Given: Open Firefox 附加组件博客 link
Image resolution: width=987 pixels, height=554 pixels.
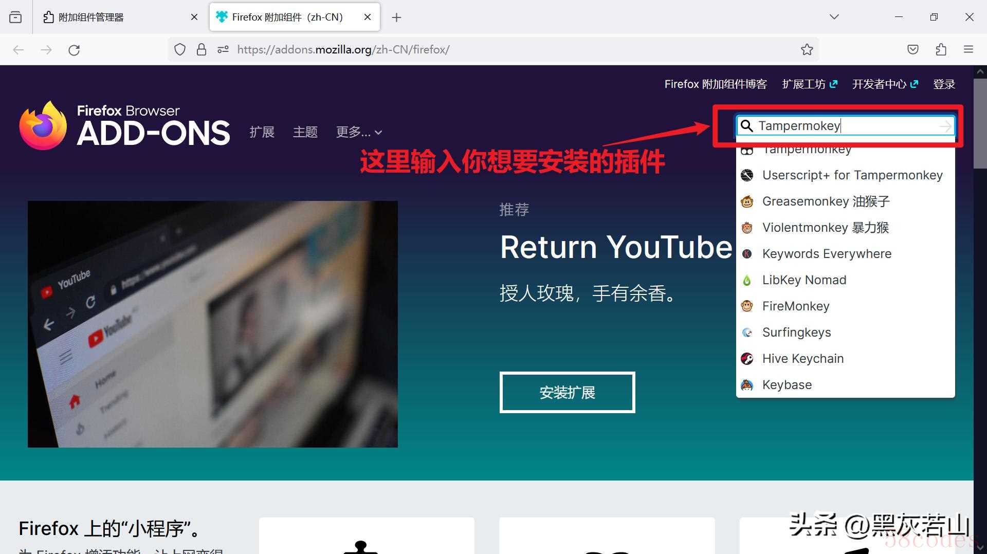Looking at the screenshot, I should pyautogui.click(x=716, y=84).
